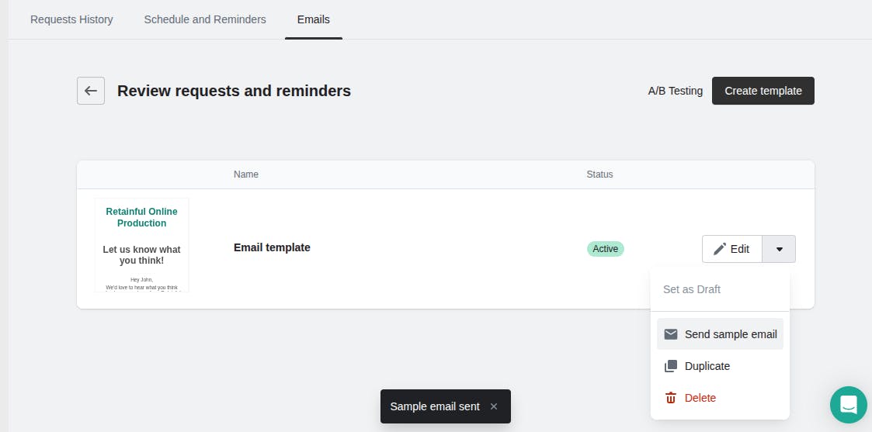Dismiss the Sample email sent toast
Screen dimensions: 872x432
coord(494,406)
